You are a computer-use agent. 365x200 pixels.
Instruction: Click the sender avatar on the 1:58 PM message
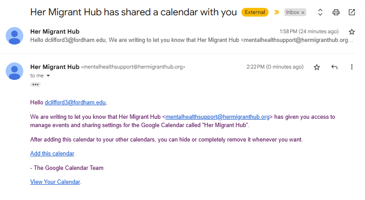pyautogui.click(x=14, y=35)
